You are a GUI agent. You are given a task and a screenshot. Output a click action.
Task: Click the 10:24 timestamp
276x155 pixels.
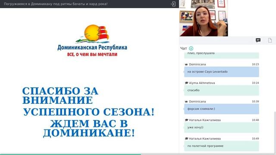click(255, 83)
